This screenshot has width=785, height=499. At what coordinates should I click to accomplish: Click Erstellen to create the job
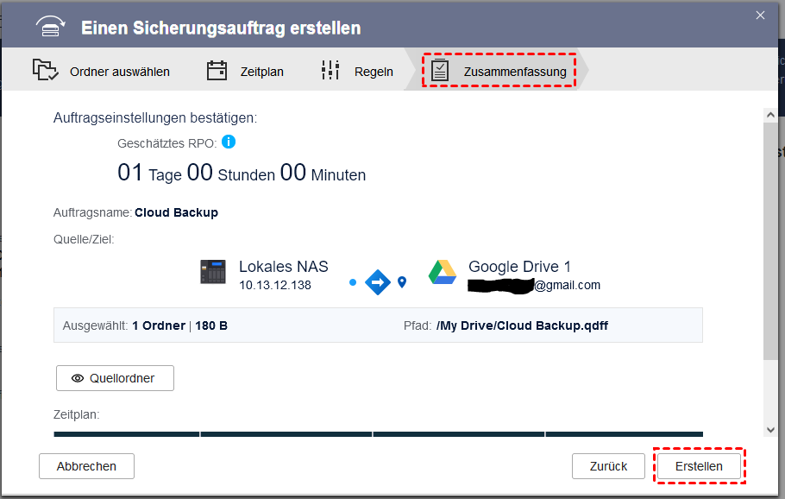699,466
